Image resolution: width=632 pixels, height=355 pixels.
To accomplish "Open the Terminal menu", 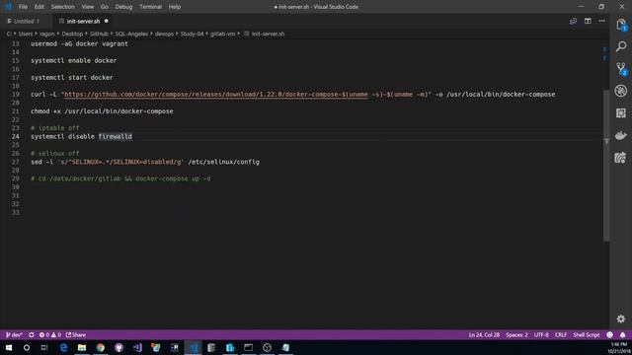I will (x=150, y=7).
